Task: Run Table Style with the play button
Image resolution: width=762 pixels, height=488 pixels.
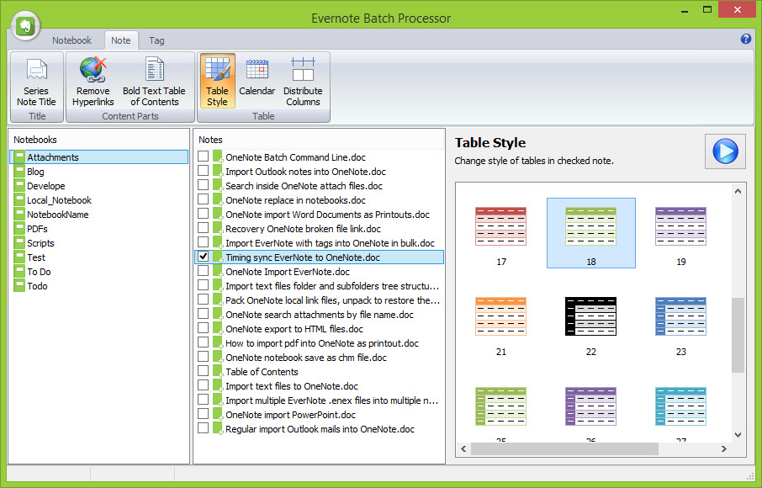Action: point(725,151)
